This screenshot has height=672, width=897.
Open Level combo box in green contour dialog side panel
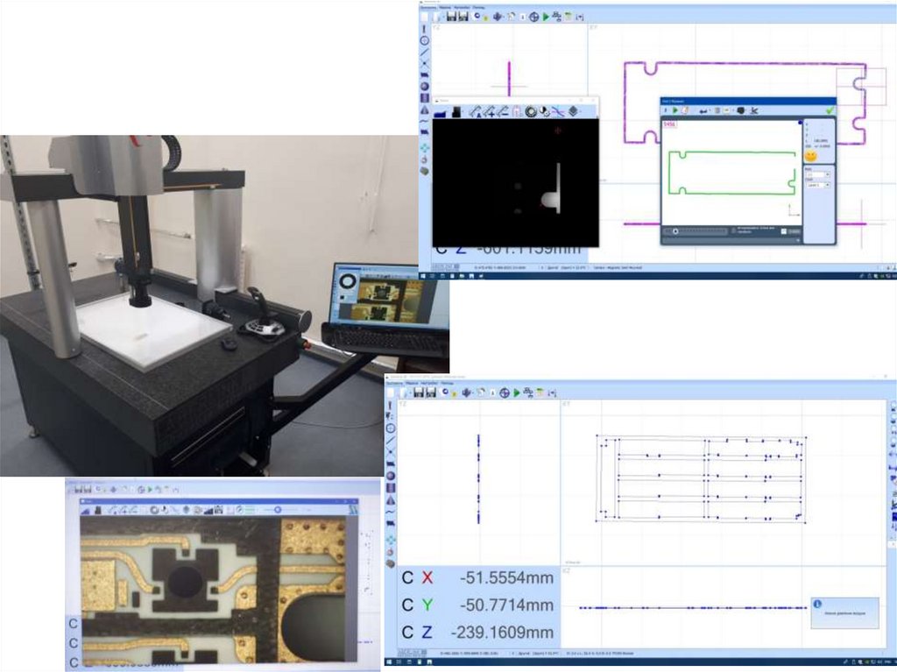point(817,185)
